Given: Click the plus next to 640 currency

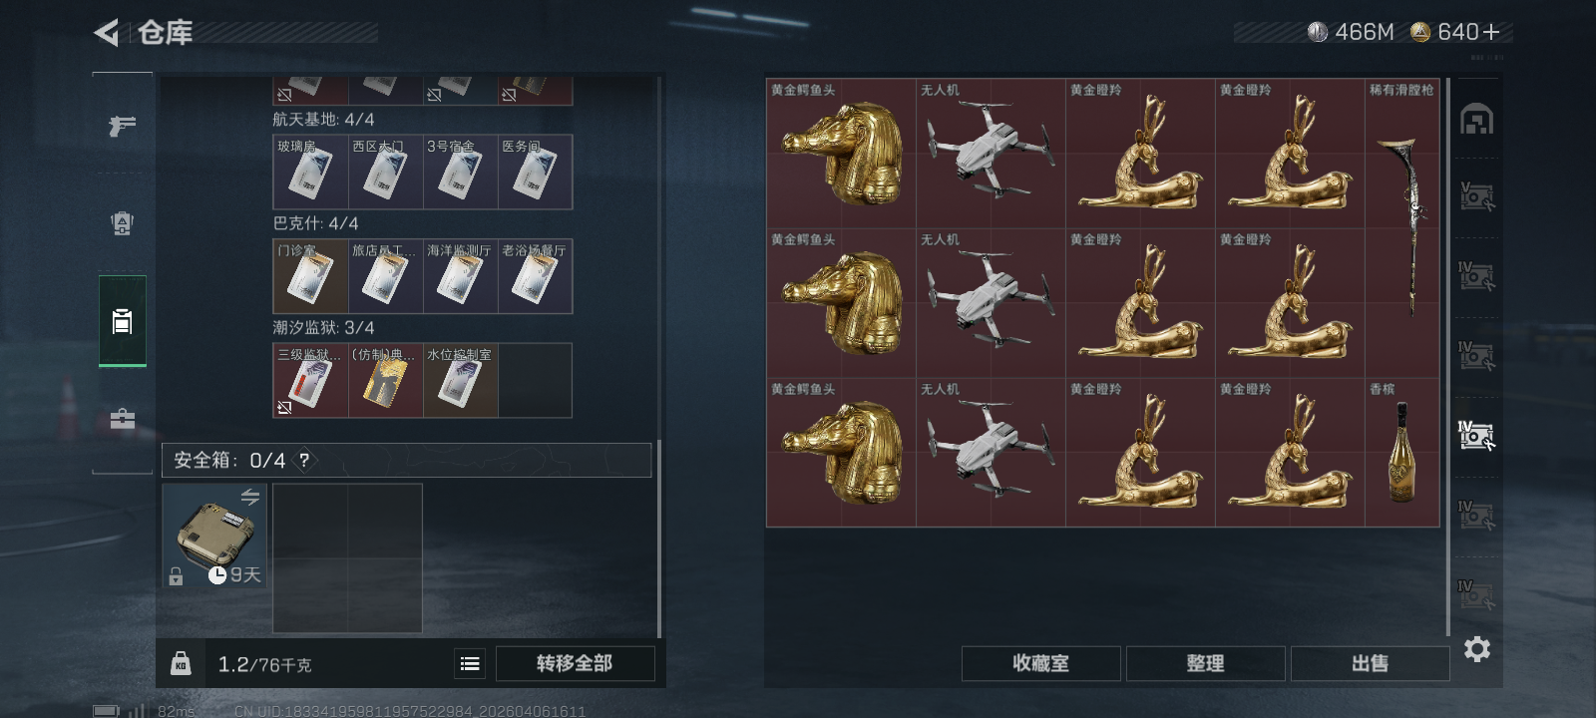Looking at the screenshot, I should point(1491,33).
